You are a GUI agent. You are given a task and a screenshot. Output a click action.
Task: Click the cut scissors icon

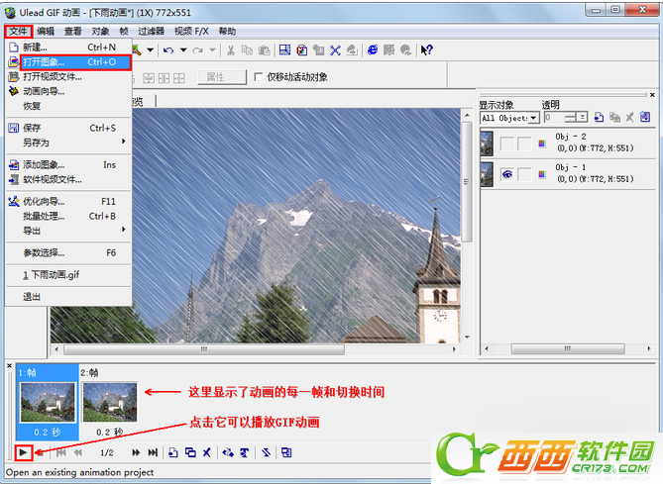click(x=231, y=50)
